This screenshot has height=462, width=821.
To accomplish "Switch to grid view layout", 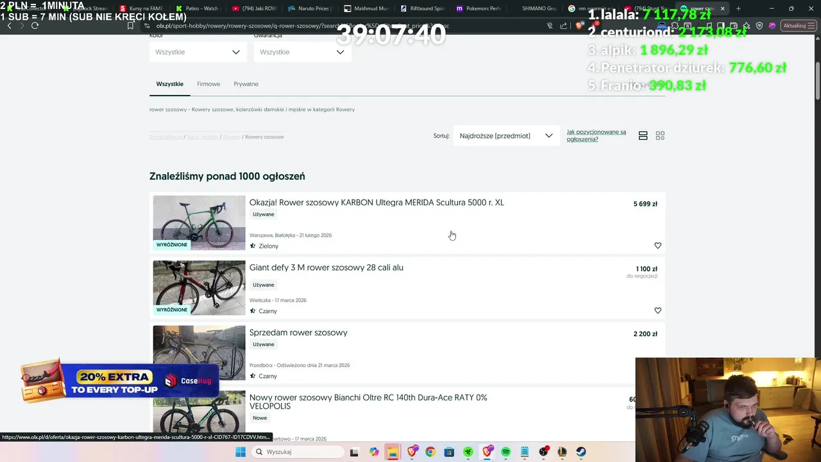I will click(x=660, y=136).
